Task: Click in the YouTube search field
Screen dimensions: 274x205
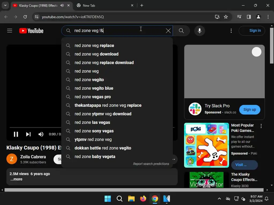Action: [x=117, y=31]
